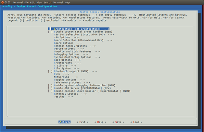The width and height of the screenshot is (204, 132).
Task: Click the Select button at bottom
Action: point(64,122)
